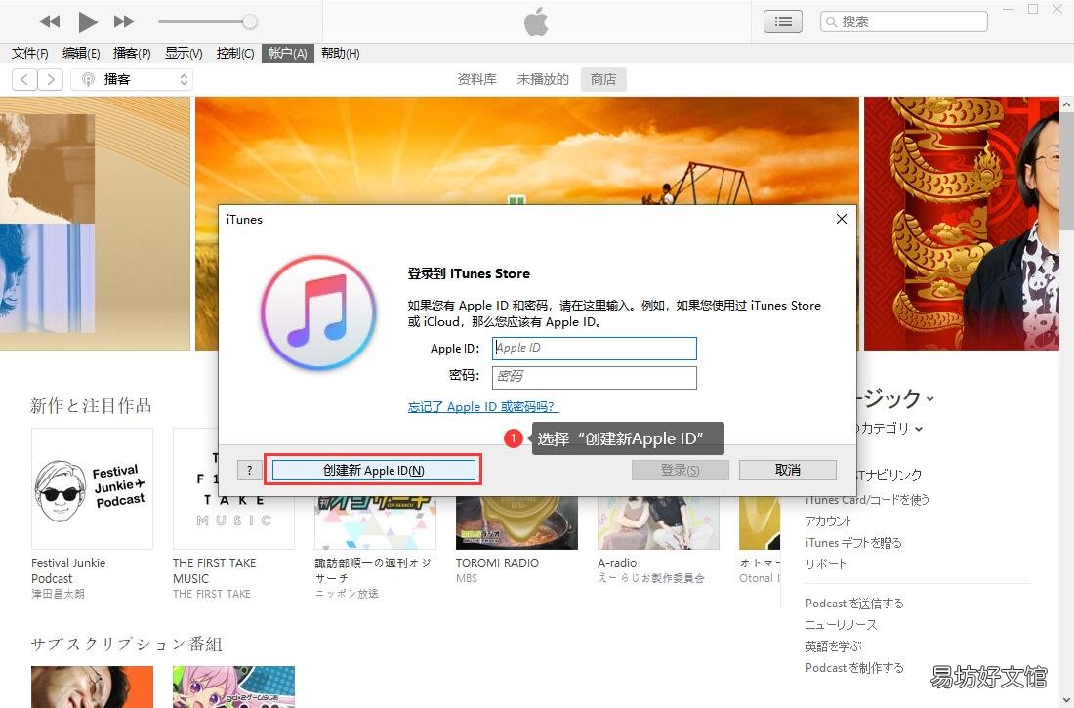Open Podcast を送信する link
1074x708 pixels.
(854, 604)
